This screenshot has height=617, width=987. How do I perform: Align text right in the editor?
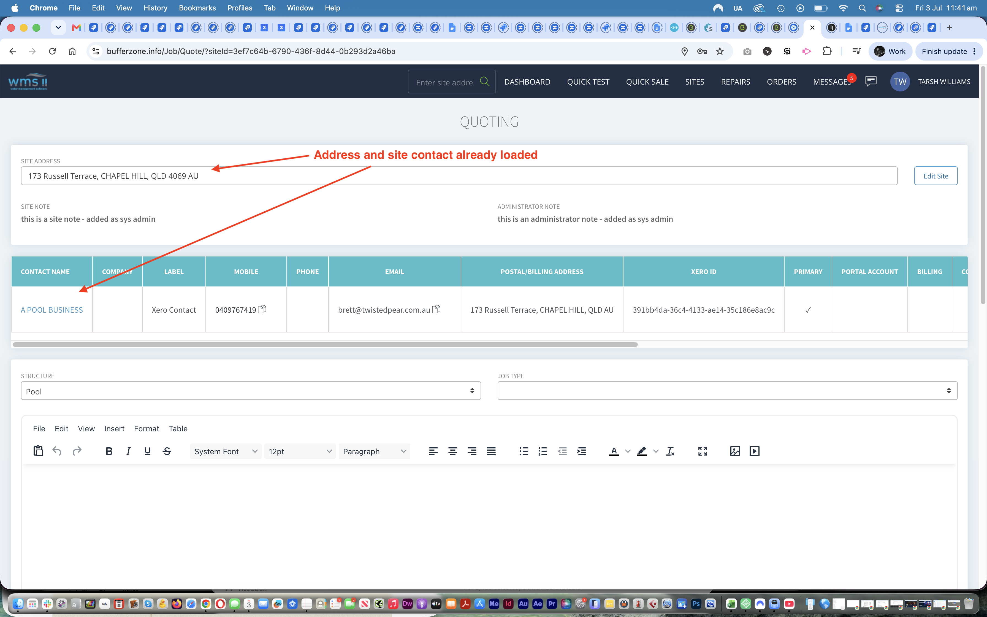[x=472, y=451]
